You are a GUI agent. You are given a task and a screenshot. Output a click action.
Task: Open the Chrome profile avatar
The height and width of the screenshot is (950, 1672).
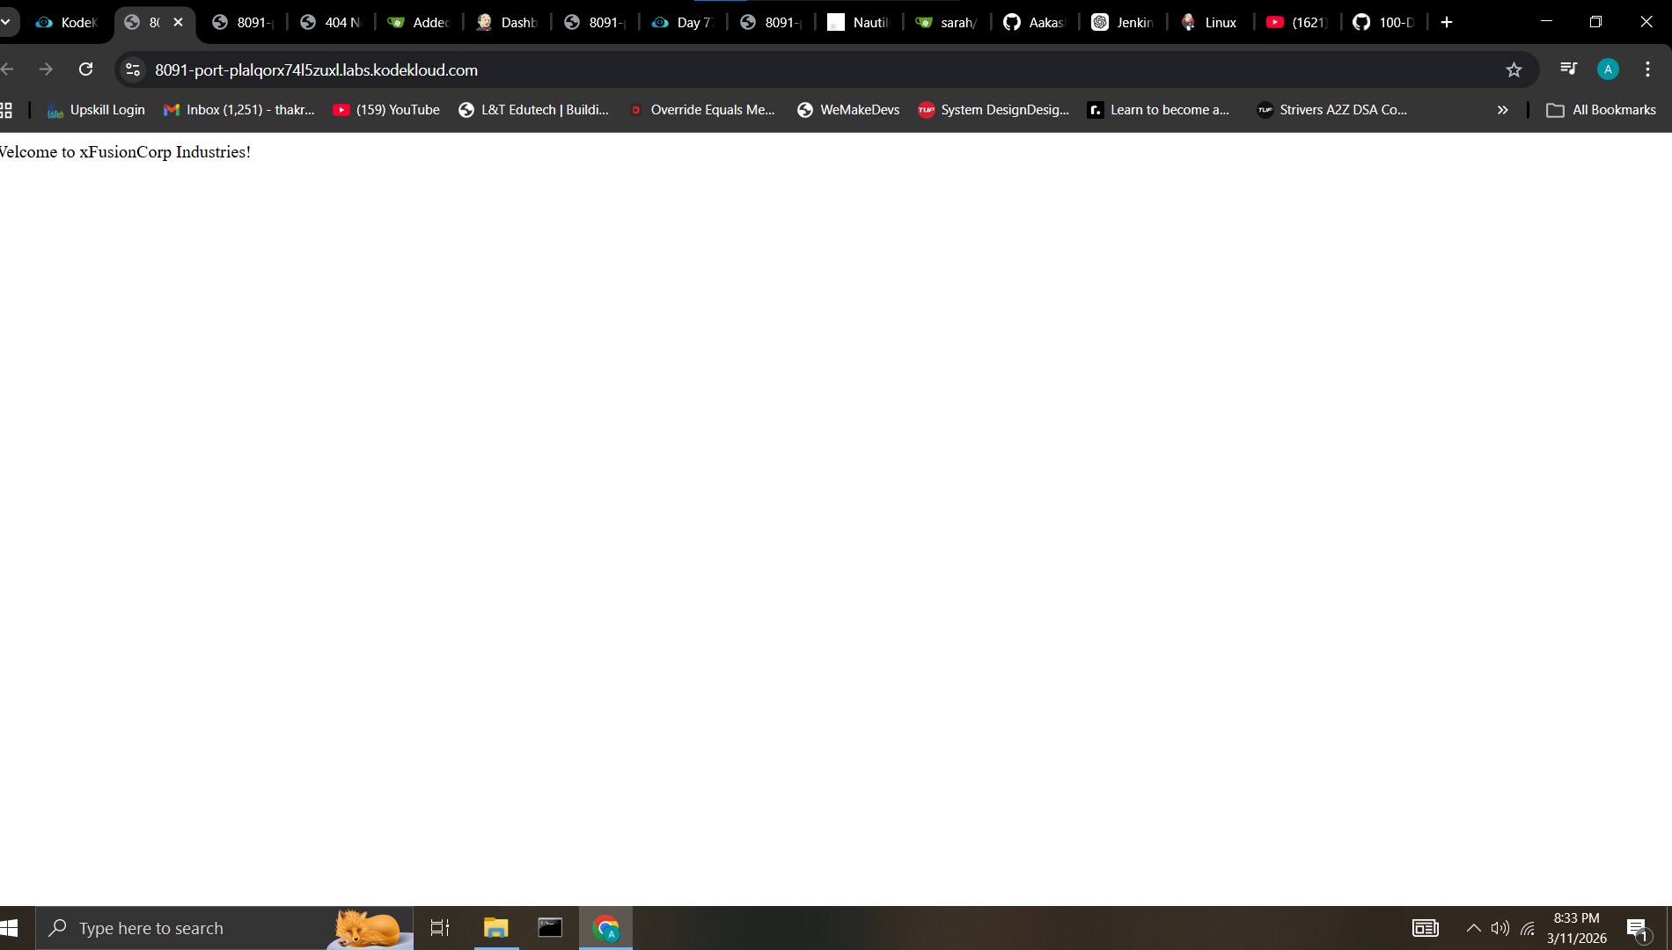coord(1608,69)
